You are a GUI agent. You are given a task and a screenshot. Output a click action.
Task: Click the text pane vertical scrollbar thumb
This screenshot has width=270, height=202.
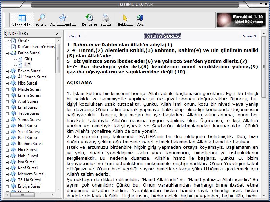(x=264, y=67)
